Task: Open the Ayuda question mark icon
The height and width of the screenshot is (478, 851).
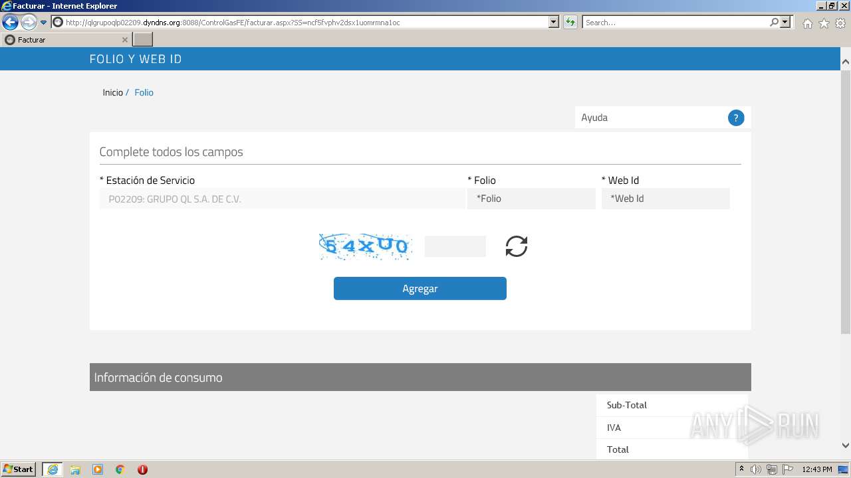Action: tap(735, 118)
